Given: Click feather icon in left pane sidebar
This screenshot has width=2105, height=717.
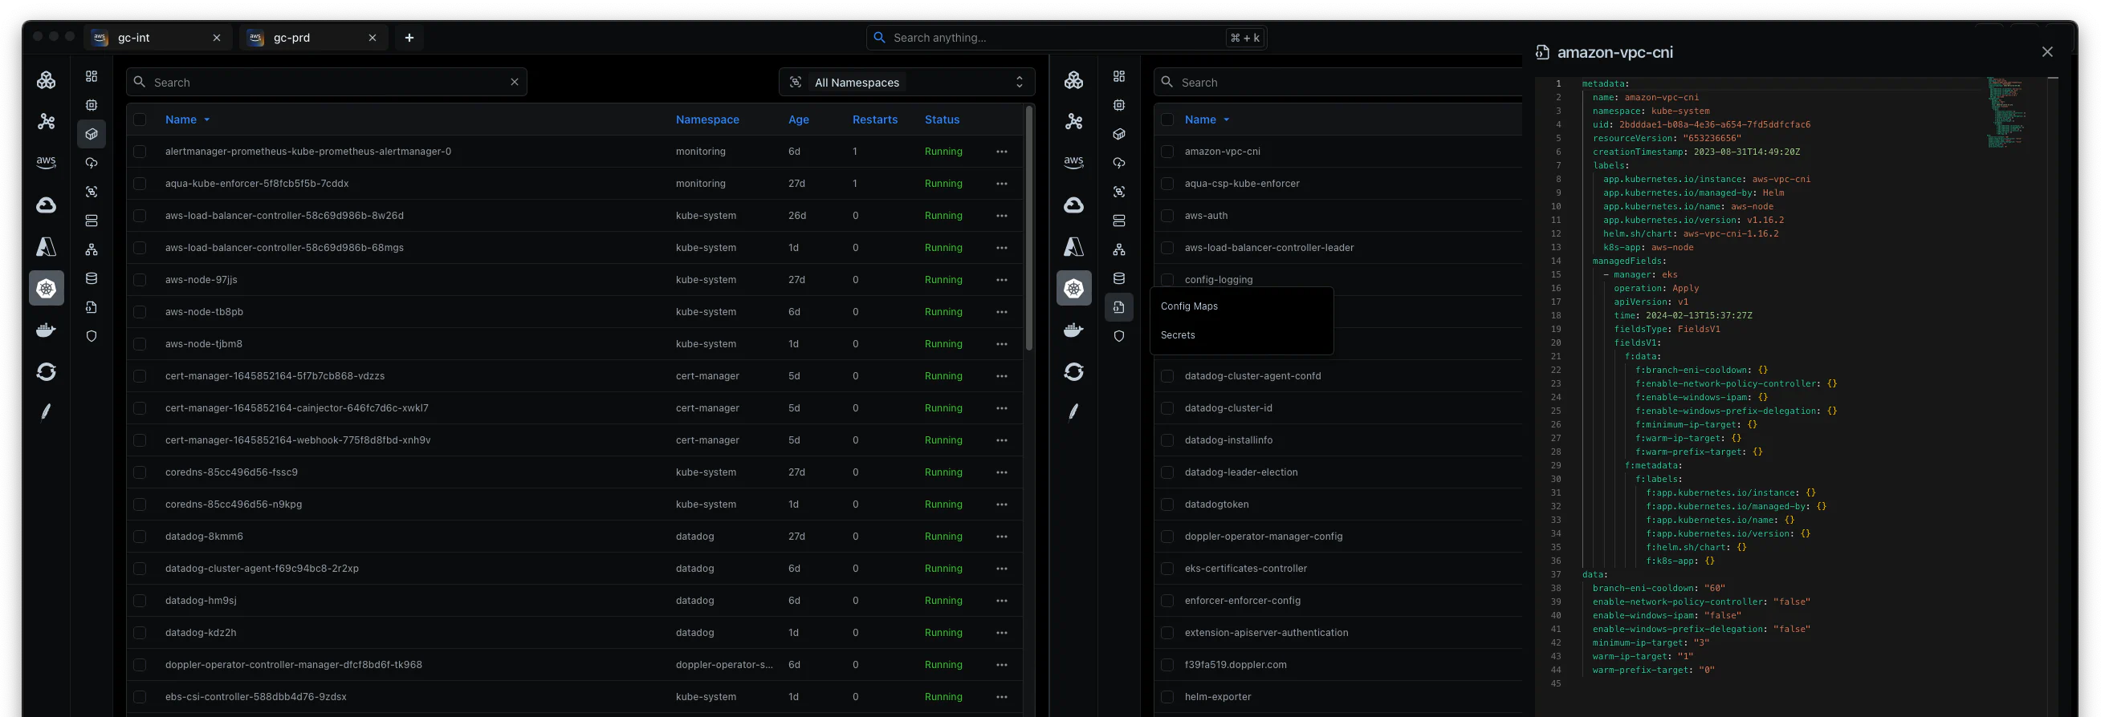Looking at the screenshot, I should coord(47,411).
